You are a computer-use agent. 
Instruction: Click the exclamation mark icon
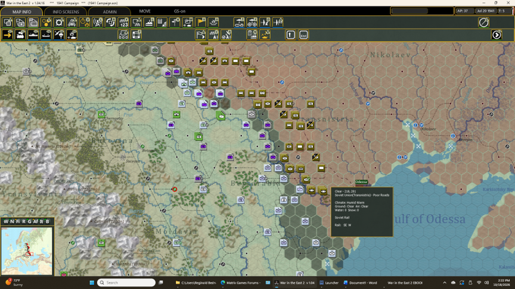pos(290,34)
